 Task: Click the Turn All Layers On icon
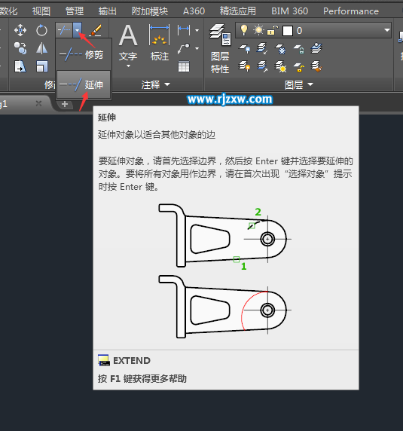click(x=244, y=66)
